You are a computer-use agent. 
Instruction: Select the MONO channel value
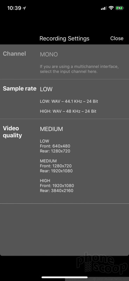[49, 54]
